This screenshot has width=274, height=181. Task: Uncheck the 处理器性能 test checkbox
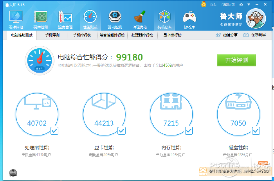click(x=54, y=131)
